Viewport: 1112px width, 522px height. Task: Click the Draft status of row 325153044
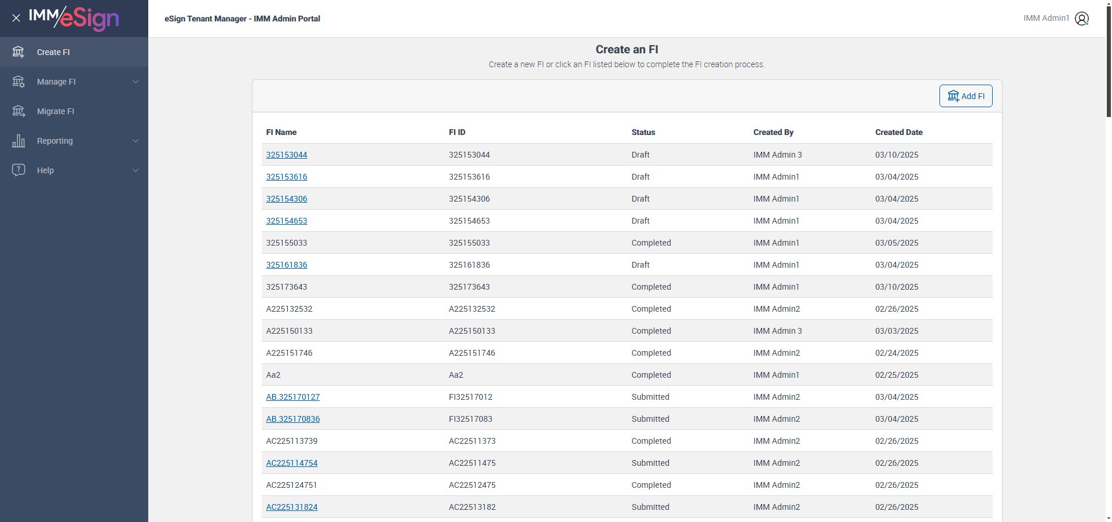point(641,155)
